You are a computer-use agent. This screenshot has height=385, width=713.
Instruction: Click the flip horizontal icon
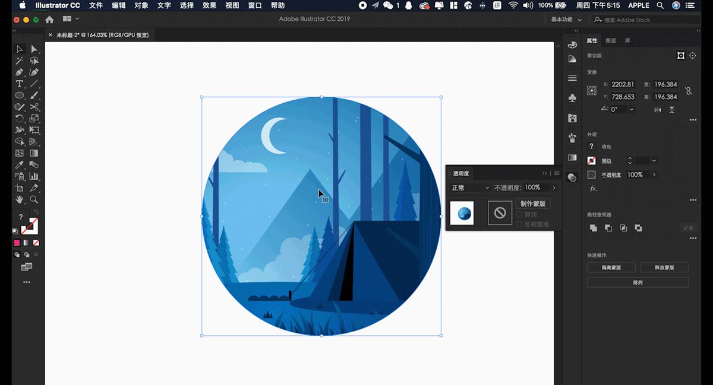658,110
